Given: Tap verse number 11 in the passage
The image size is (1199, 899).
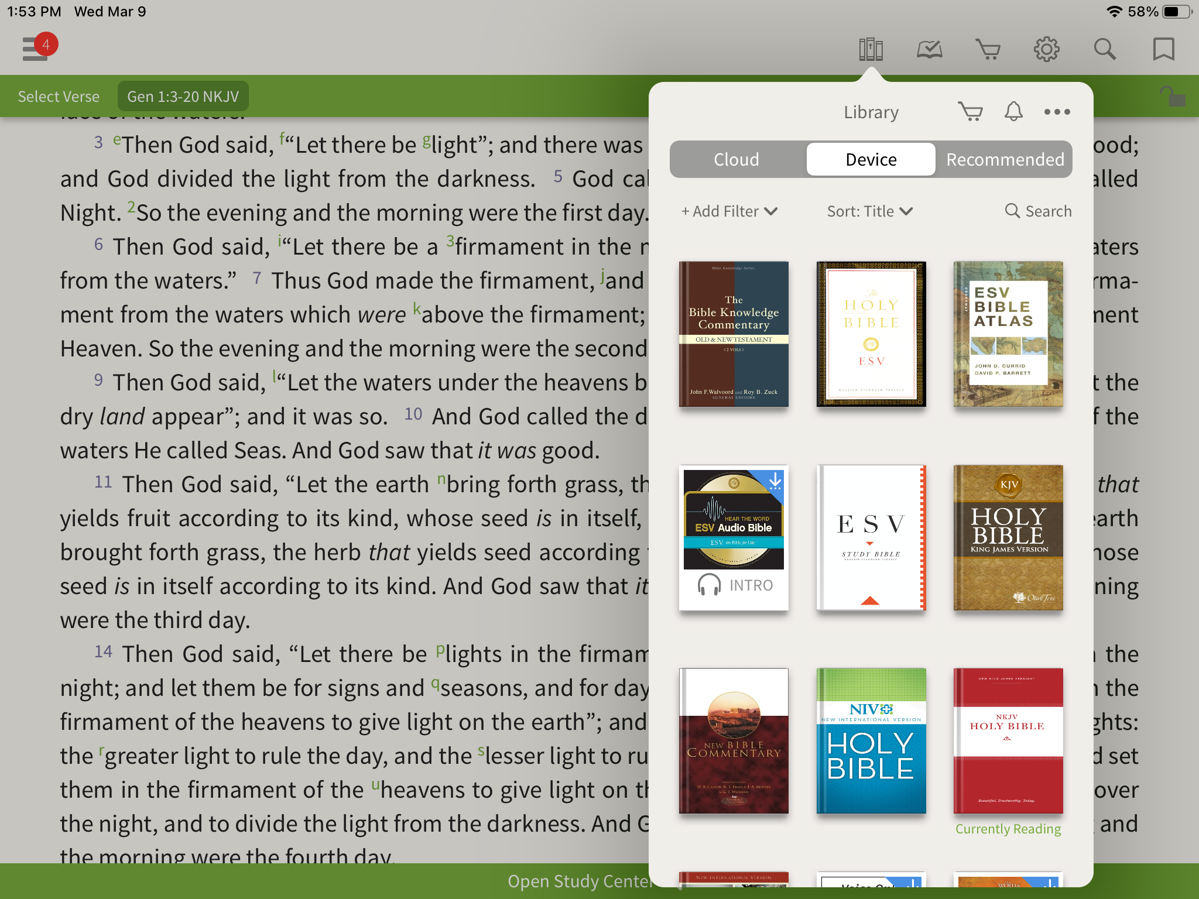Looking at the screenshot, I should [x=103, y=482].
